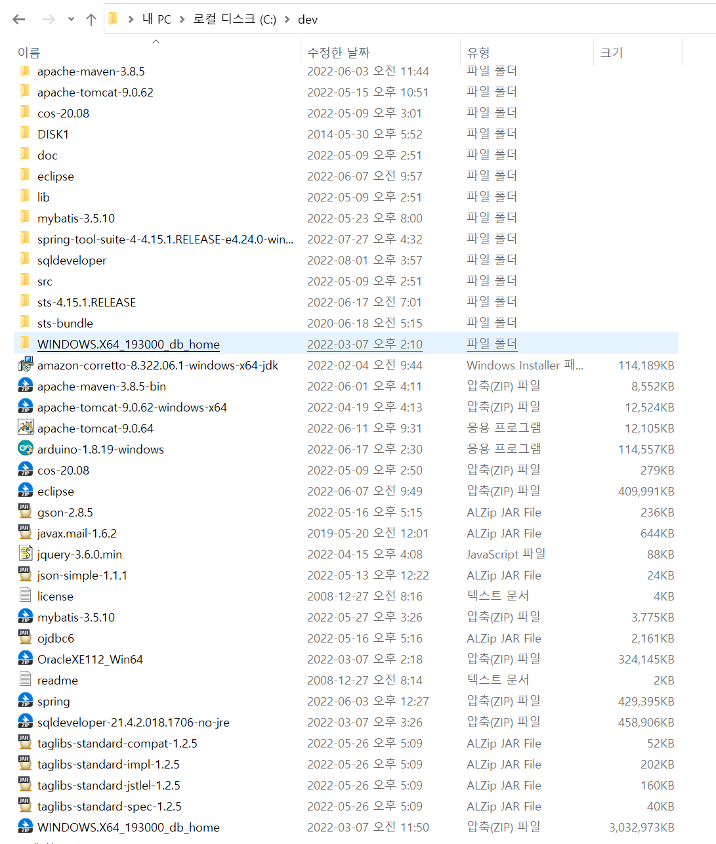The image size is (716, 844).
Task: Click the arduino-1.8.19-windows application icon
Action: [x=25, y=449]
